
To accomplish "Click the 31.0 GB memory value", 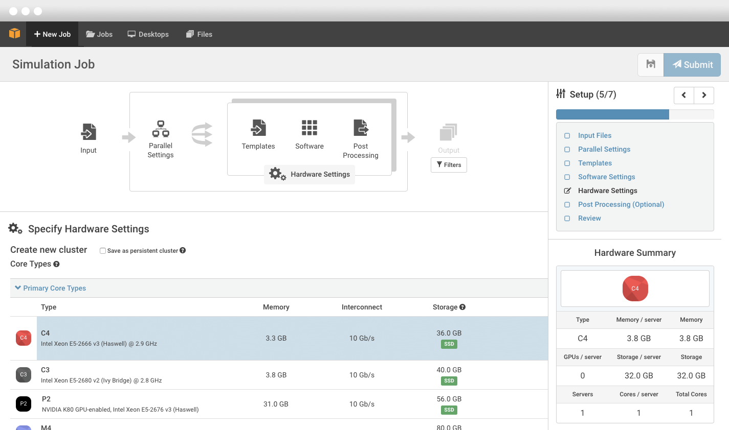I will (x=276, y=404).
